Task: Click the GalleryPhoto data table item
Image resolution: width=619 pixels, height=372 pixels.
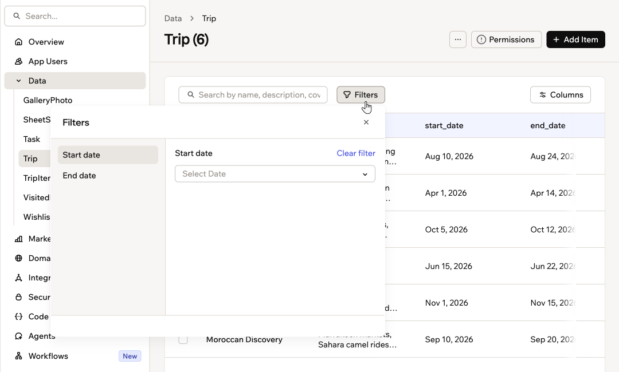Action: coord(48,100)
